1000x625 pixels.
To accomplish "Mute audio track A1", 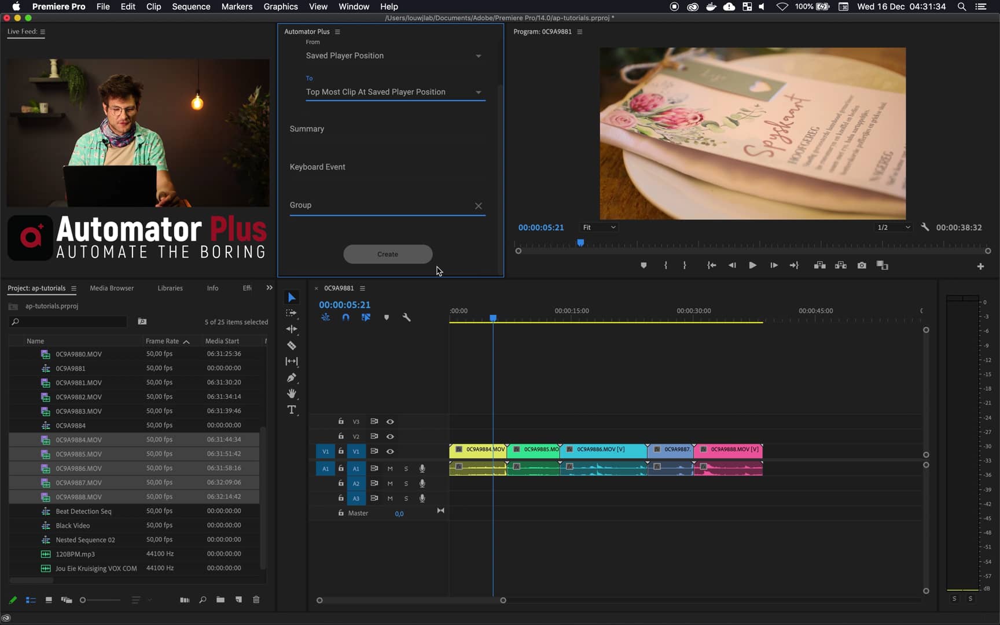I will (x=390, y=469).
